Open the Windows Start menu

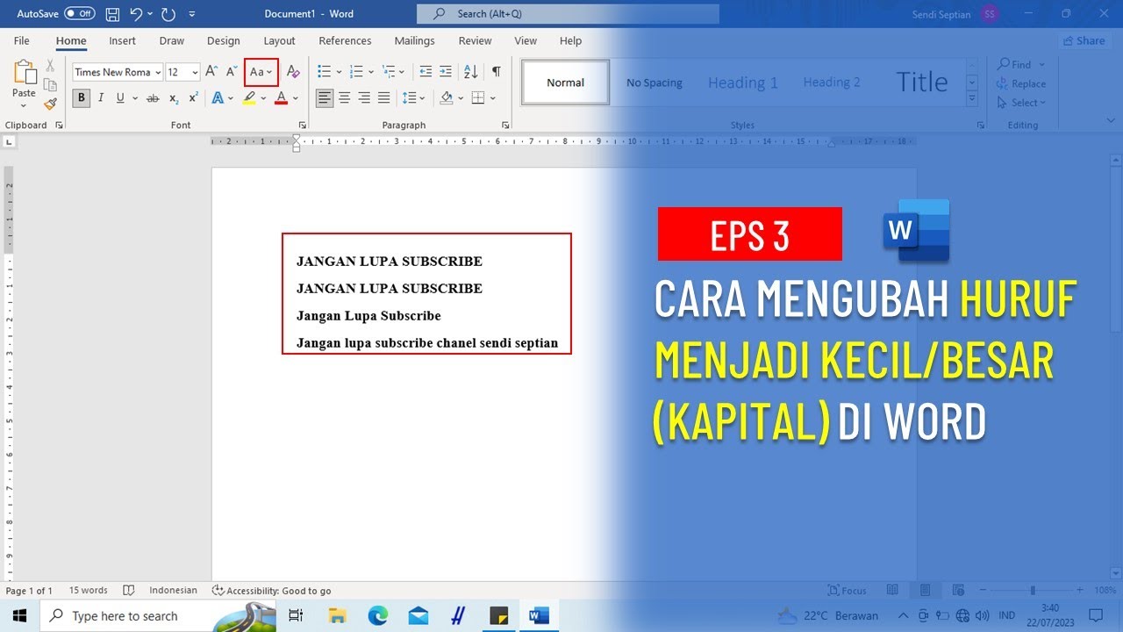[19, 616]
